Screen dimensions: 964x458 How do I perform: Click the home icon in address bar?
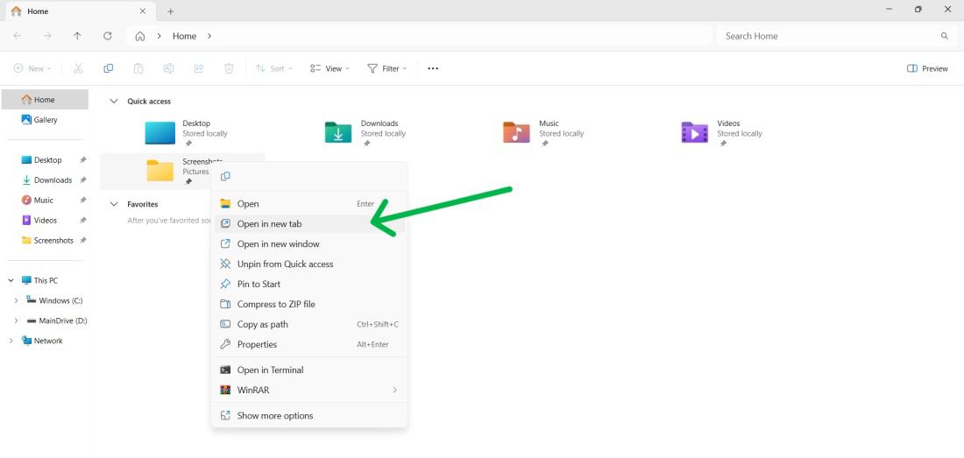tap(140, 36)
